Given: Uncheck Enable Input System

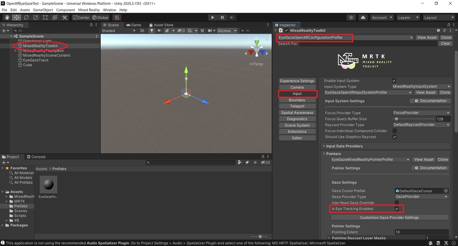Looking at the screenshot, I should (394, 81).
